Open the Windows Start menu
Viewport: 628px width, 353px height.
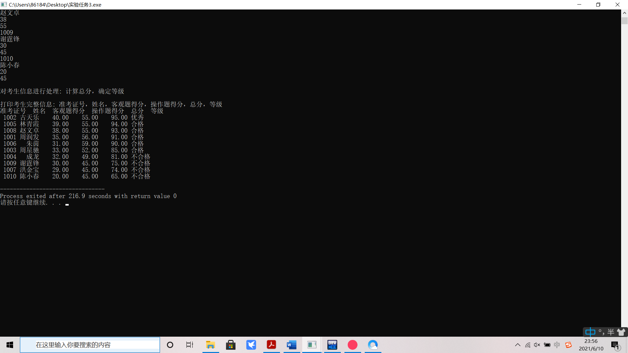pyautogui.click(x=10, y=345)
